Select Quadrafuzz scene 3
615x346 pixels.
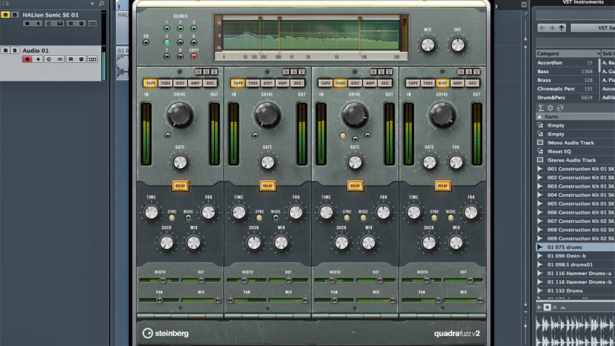coord(194,29)
